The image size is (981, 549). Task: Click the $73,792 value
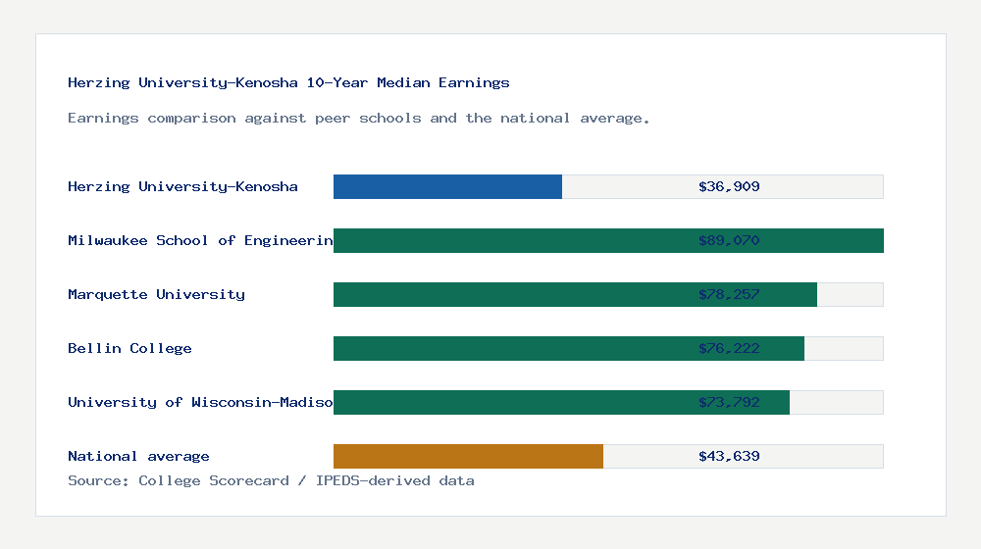click(x=729, y=402)
